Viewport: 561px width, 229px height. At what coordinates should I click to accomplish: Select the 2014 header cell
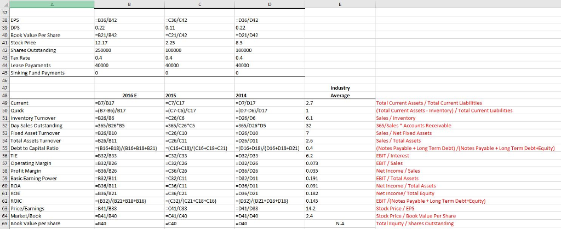pos(270,95)
